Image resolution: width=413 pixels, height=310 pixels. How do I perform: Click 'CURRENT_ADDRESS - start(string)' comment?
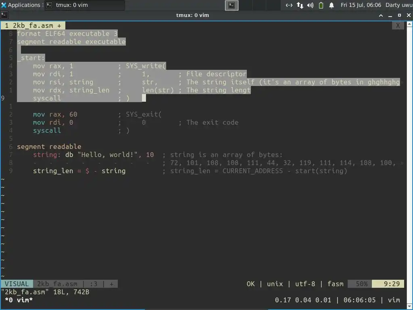[285, 171]
